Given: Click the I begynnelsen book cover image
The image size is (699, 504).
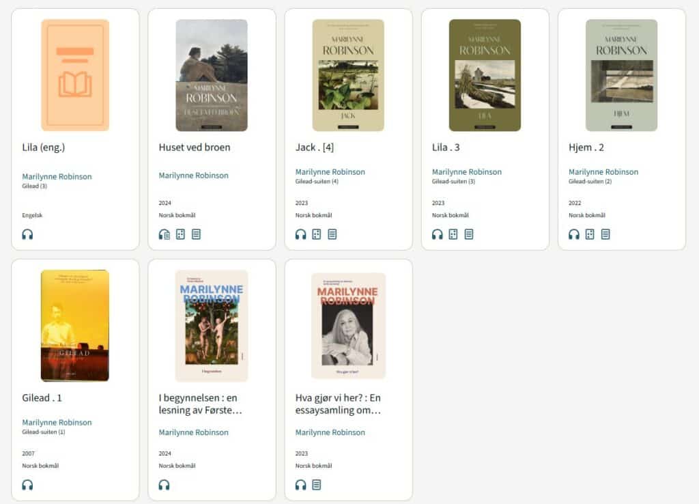Looking at the screenshot, I should [212, 326].
